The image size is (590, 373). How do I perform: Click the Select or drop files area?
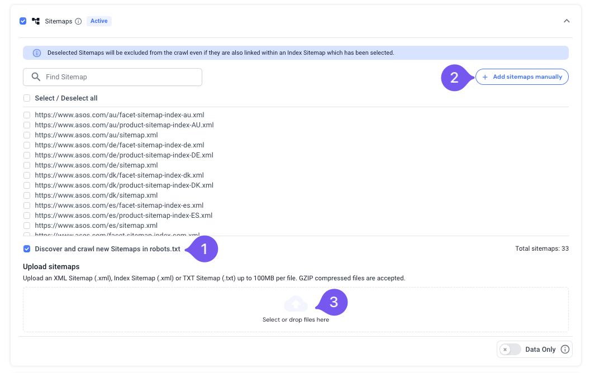pos(296,310)
